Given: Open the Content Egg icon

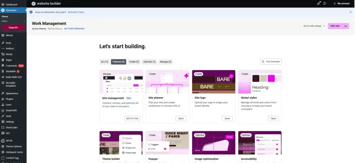Looking at the screenshot, I should (x=3, y=158).
